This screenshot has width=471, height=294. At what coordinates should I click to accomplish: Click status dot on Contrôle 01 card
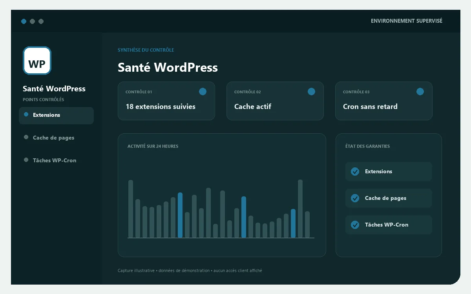click(203, 91)
